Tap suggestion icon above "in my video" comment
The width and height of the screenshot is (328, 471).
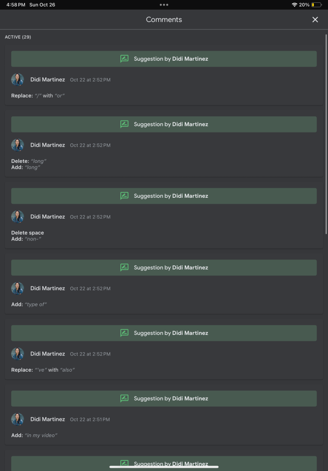(124, 398)
